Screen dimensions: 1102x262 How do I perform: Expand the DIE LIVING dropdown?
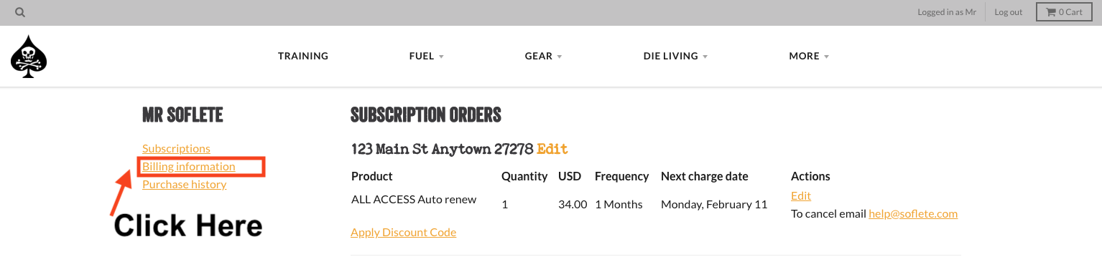pos(675,56)
